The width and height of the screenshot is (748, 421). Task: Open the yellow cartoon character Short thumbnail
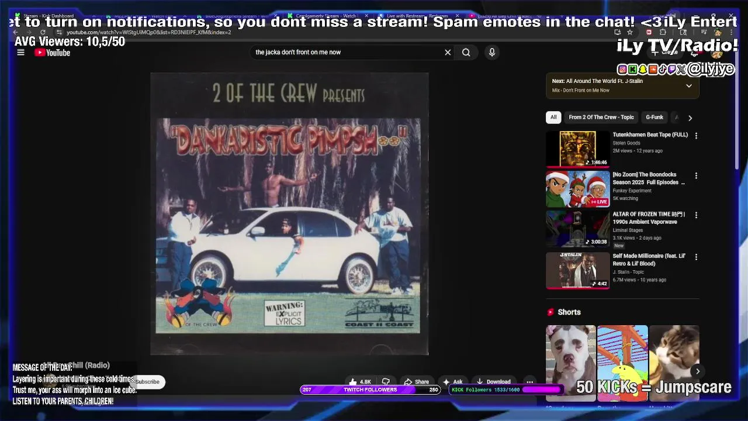tap(622, 363)
